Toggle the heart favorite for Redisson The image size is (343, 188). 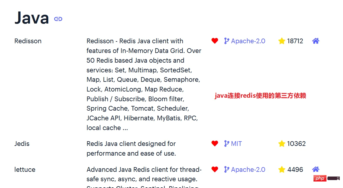tap(215, 41)
